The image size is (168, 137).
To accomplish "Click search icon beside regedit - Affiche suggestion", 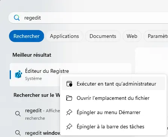I will click(x=18, y=114).
